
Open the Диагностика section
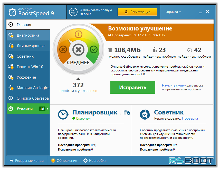point(28,35)
